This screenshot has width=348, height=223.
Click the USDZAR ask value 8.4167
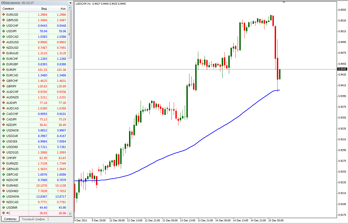pos(61,136)
